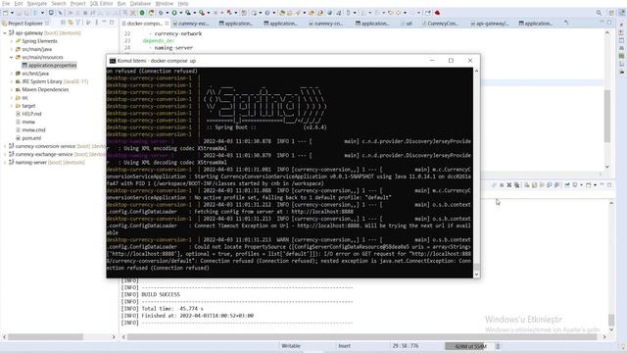627x353 pixels.
Task: Click the toolbar Search magnifier icon
Action: 599,13
